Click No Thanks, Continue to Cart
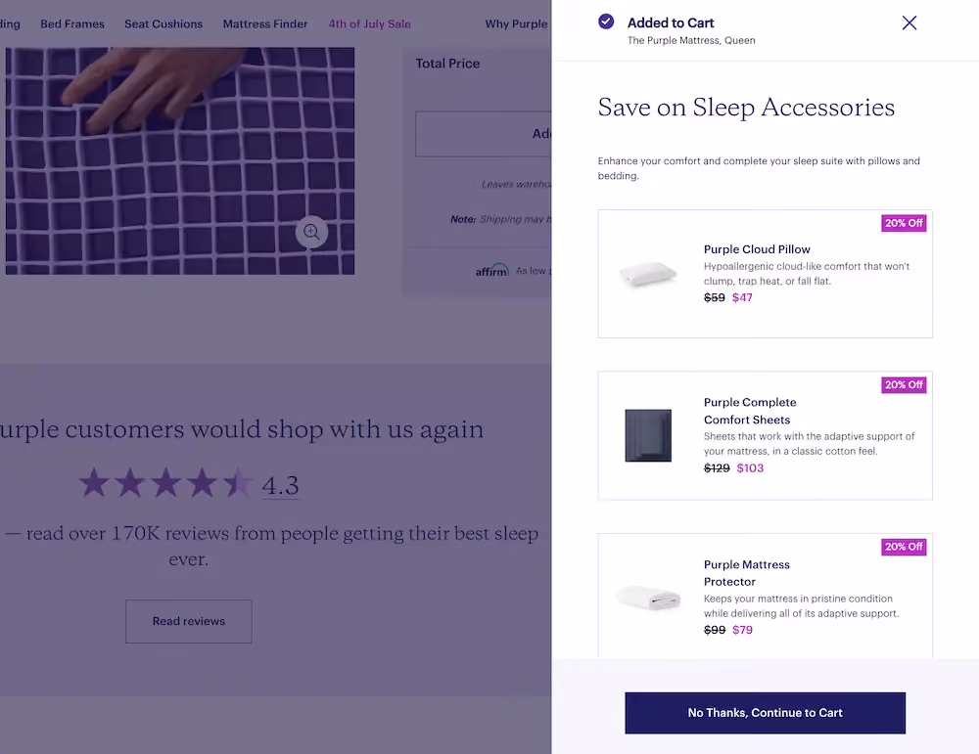 click(x=765, y=713)
